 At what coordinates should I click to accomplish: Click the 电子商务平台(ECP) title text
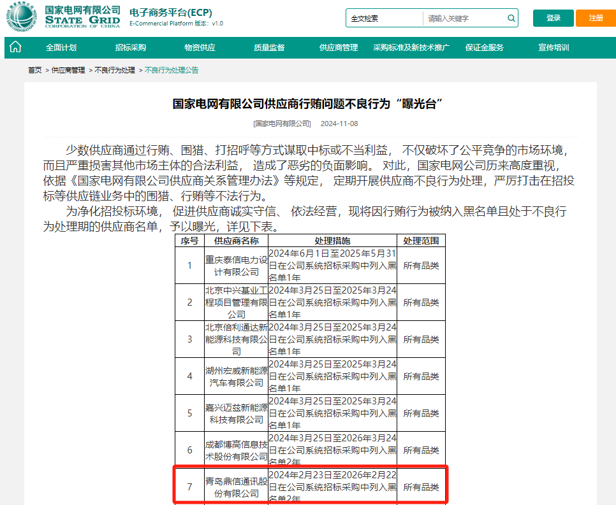click(171, 13)
